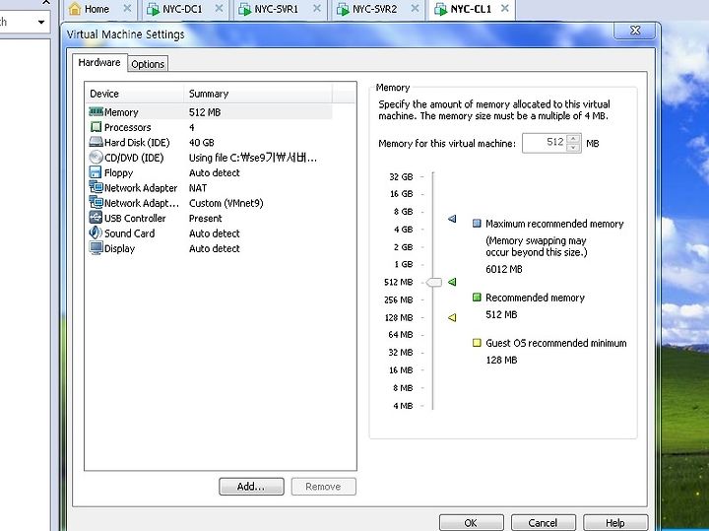Close the NYC-SVR1 tab

click(x=317, y=9)
